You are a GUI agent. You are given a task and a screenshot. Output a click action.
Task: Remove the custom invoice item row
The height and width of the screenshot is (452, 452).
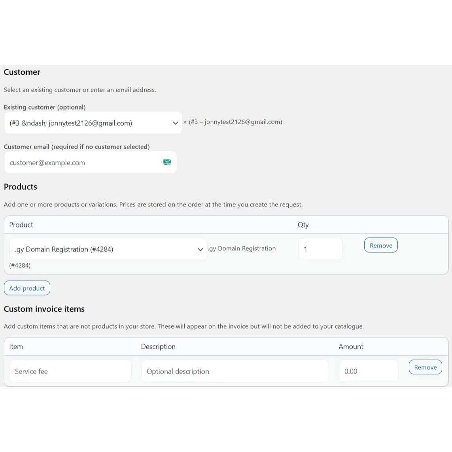click(x=425, y=367)
